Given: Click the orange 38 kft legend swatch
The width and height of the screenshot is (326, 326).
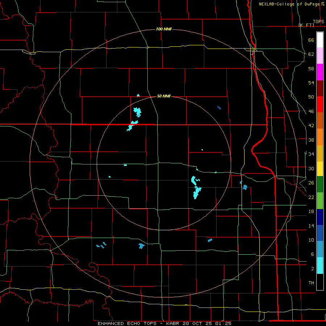Looking at the screenshot, I should point(320,137).
